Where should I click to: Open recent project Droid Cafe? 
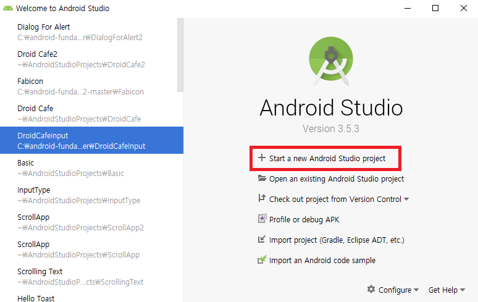(x=91, y=113)
